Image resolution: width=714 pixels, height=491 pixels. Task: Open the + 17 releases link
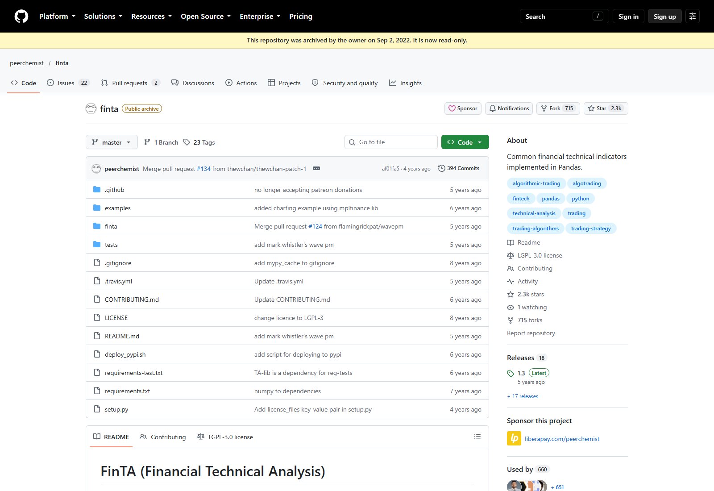(523, 396)
